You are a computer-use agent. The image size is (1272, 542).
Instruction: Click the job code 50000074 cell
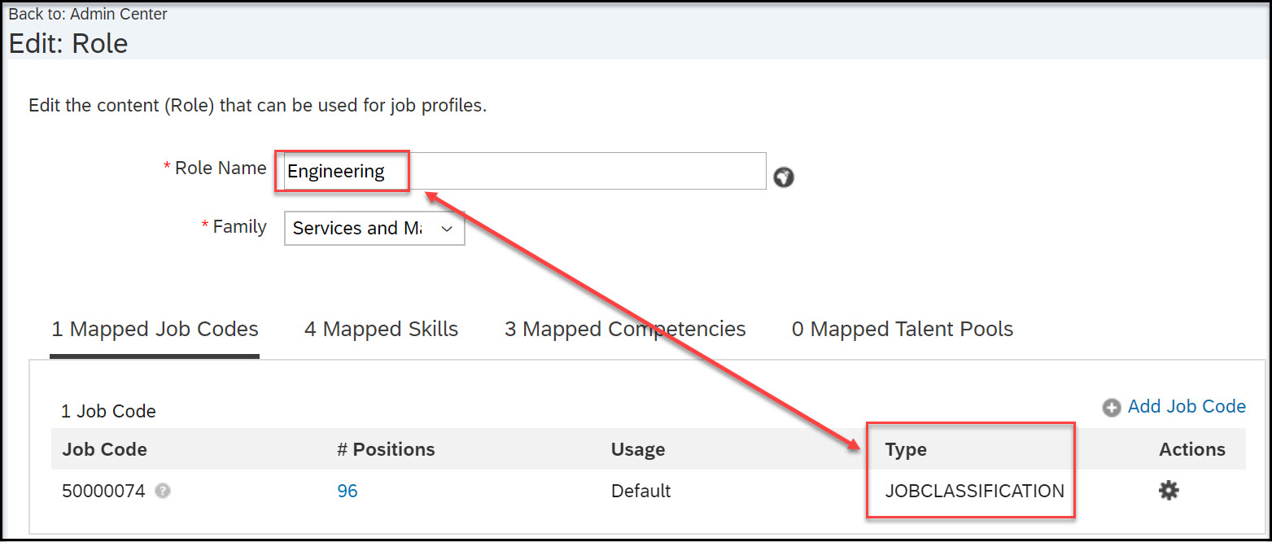[x=103, y=491]
